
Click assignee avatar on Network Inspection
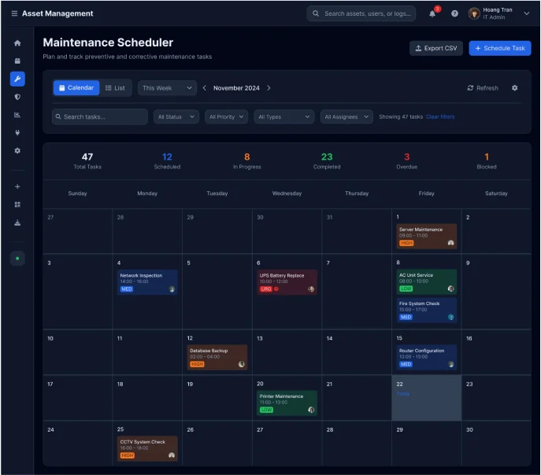172,289
